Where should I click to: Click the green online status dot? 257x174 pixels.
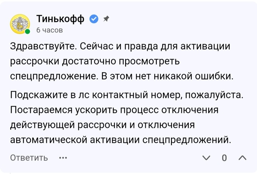[x=28, y=32]
